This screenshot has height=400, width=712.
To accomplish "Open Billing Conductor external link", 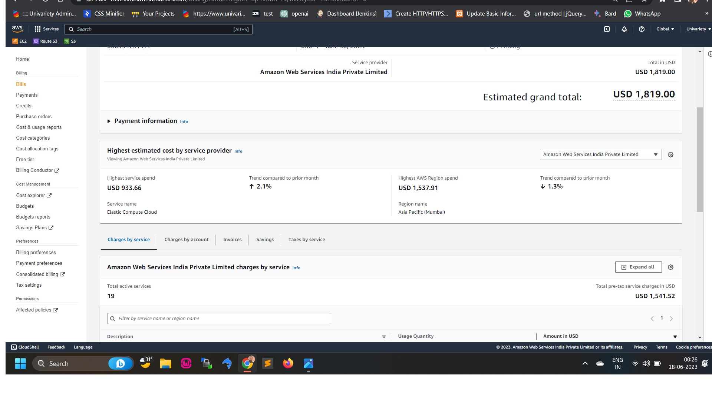I will coord(38,170).
